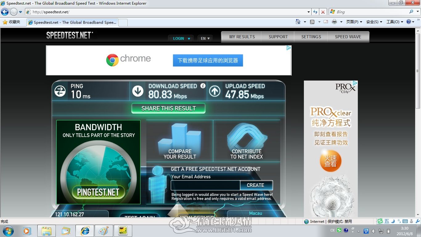Open Windows Explorer folder on taskbar
The image size is (421, 237).
pos(47,231)
